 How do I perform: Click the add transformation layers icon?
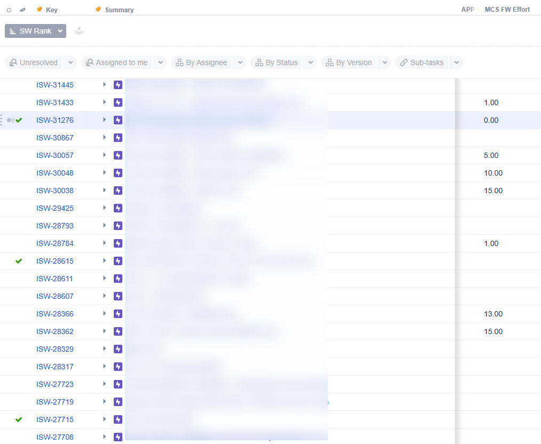(x=79, y=31)
